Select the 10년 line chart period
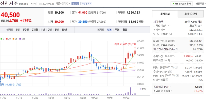 [64, 30]
